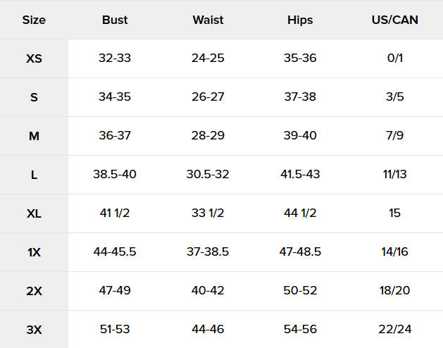Click bust measurement 38.5-40 cell
Viewport: 443px width, 348px height.
(x=115, y=175)
